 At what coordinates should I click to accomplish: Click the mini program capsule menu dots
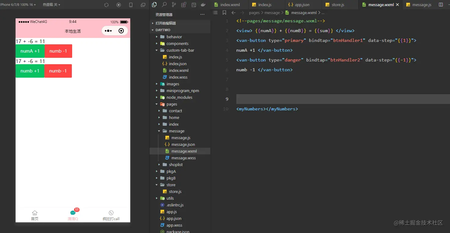tap(108, 31)
